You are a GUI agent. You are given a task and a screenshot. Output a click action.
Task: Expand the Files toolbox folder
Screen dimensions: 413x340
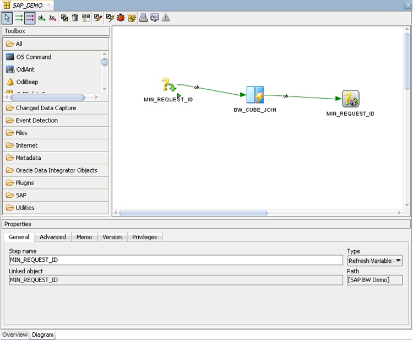[56, 133]
